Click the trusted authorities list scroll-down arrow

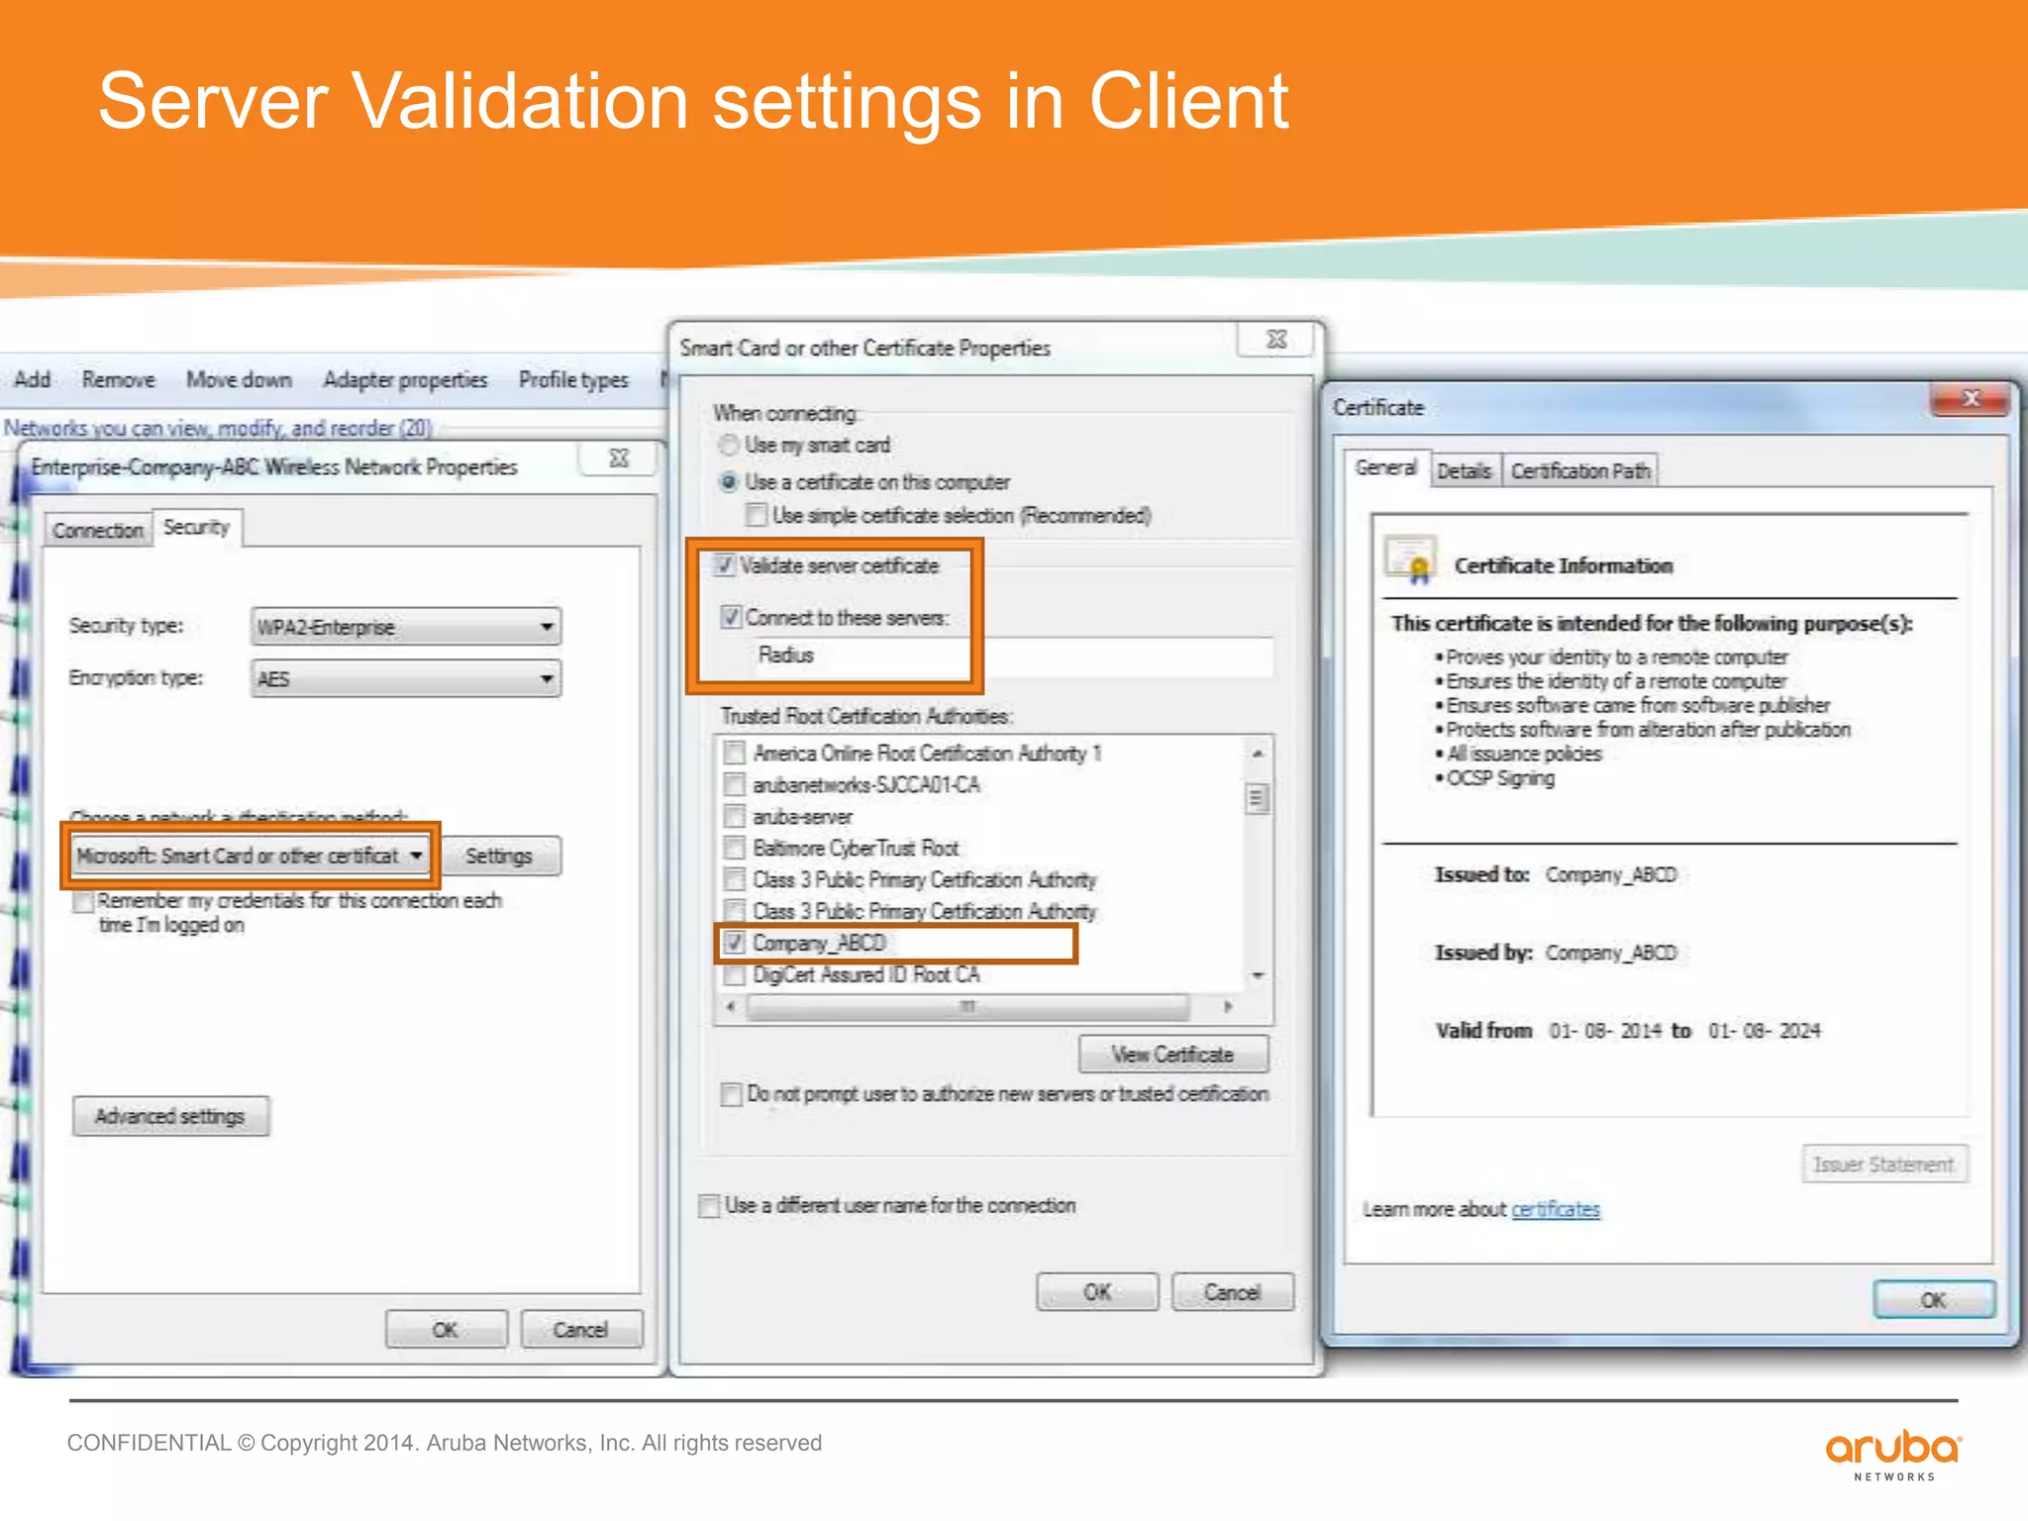(x=1258, y=976)
